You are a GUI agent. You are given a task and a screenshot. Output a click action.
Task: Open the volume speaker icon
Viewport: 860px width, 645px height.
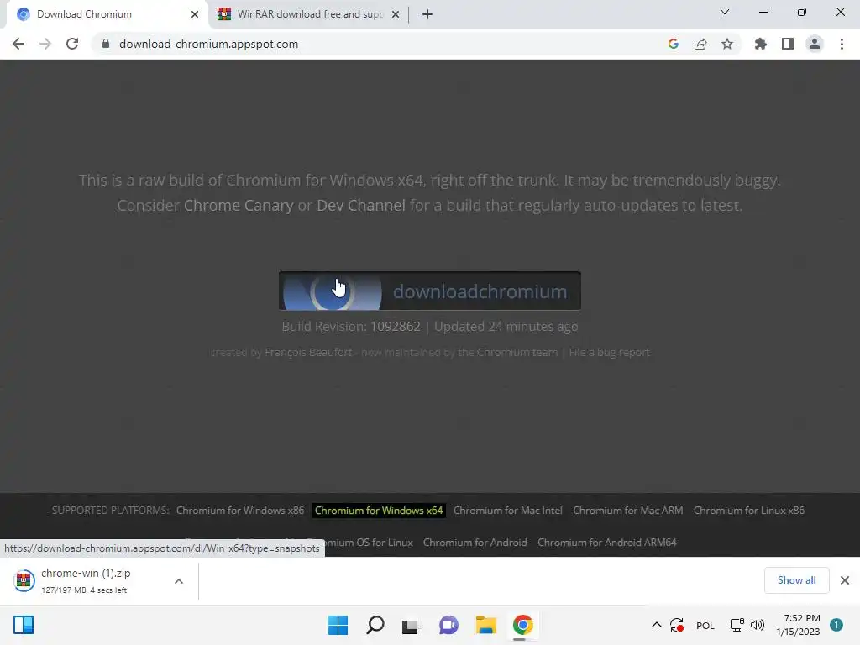[758, 625]
